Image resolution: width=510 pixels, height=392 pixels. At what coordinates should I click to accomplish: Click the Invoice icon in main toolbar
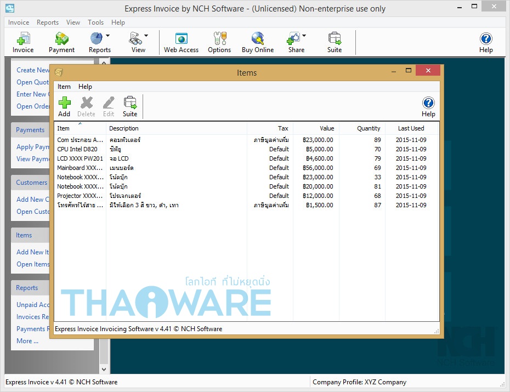coord(23,42)
